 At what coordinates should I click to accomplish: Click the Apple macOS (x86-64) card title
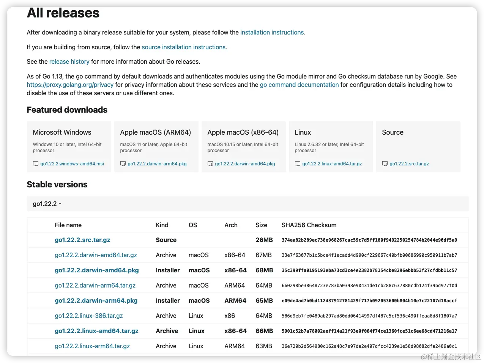tap(243, 132)
